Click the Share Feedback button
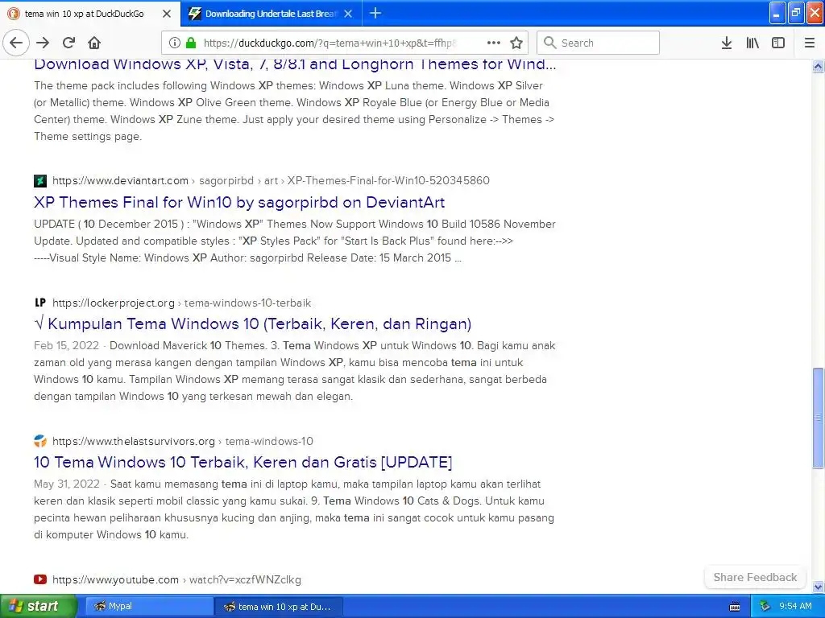The image size is (825, 618). point(755,577)
